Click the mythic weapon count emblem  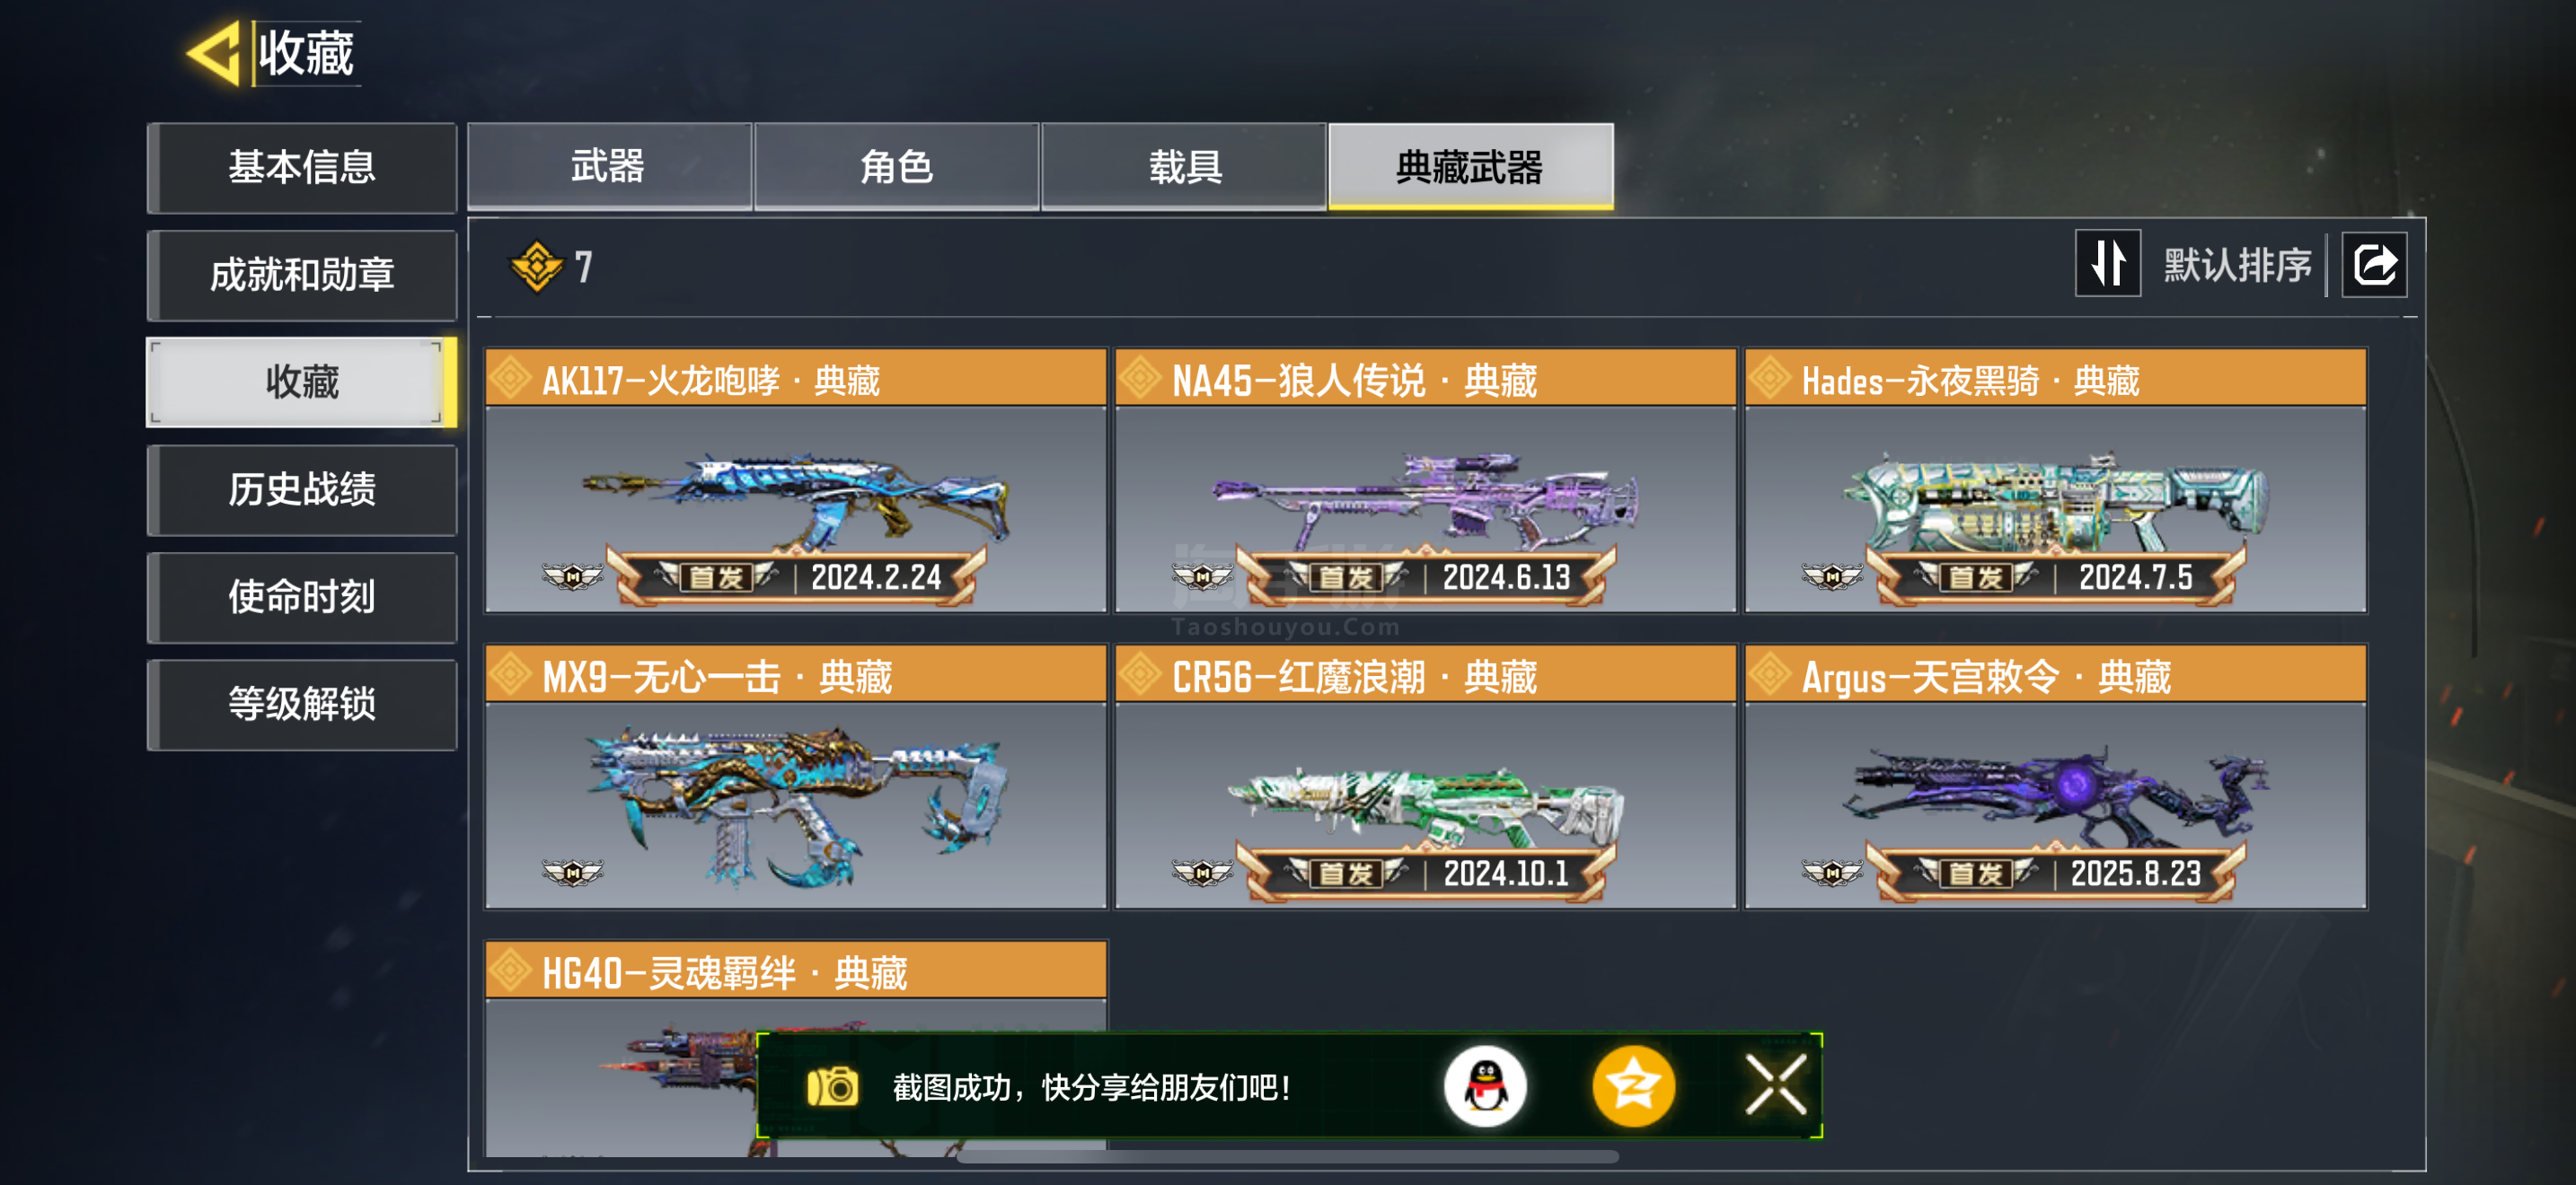pos(537,267)
